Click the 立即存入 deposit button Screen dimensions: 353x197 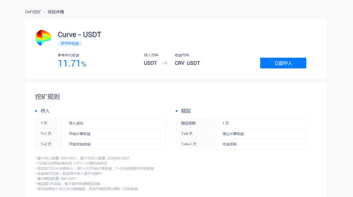[283, 63]
